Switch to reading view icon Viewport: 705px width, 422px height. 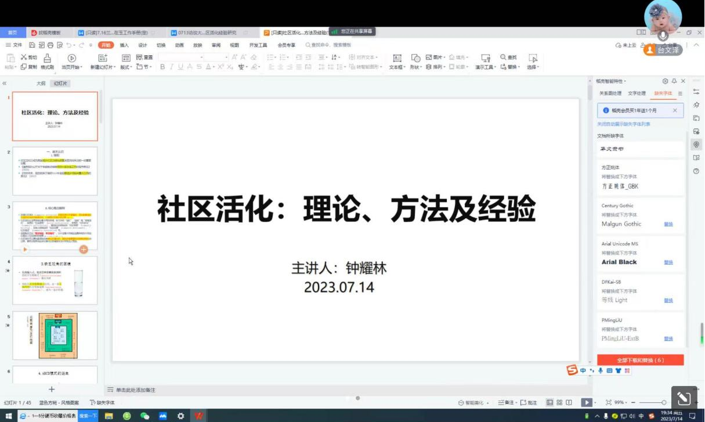click(x=569, y=402)
